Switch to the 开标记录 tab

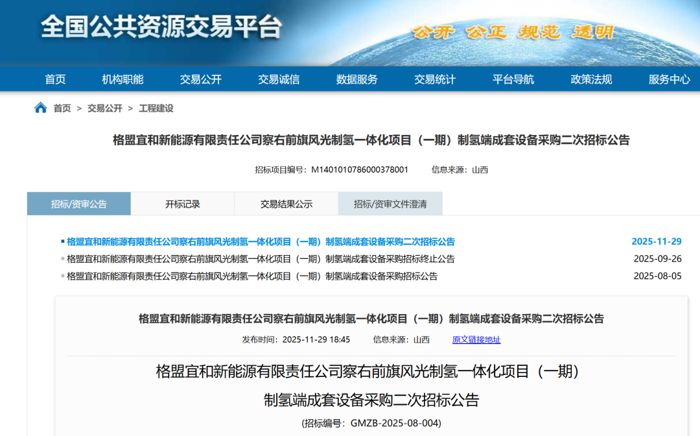(183, 203)
